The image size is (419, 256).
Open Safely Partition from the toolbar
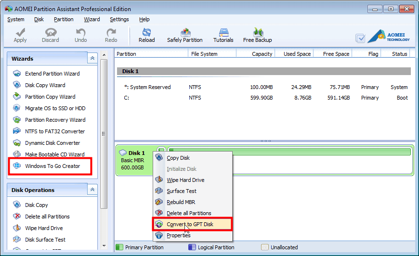tap(185, 36)
